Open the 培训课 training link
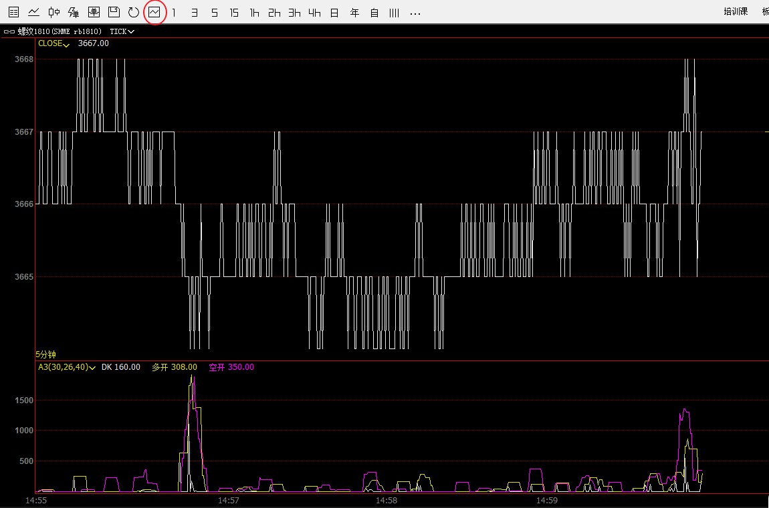 pyautogui.click(x=736, y=12)
